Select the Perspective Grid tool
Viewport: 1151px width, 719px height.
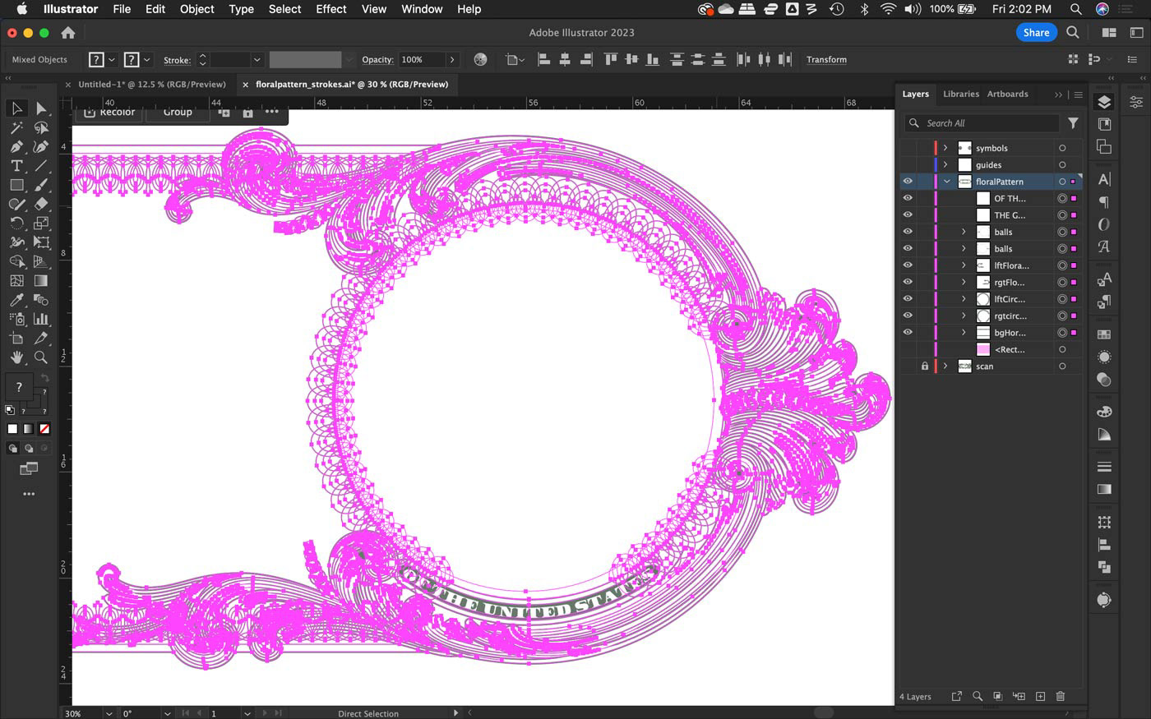tap(41, 261)
